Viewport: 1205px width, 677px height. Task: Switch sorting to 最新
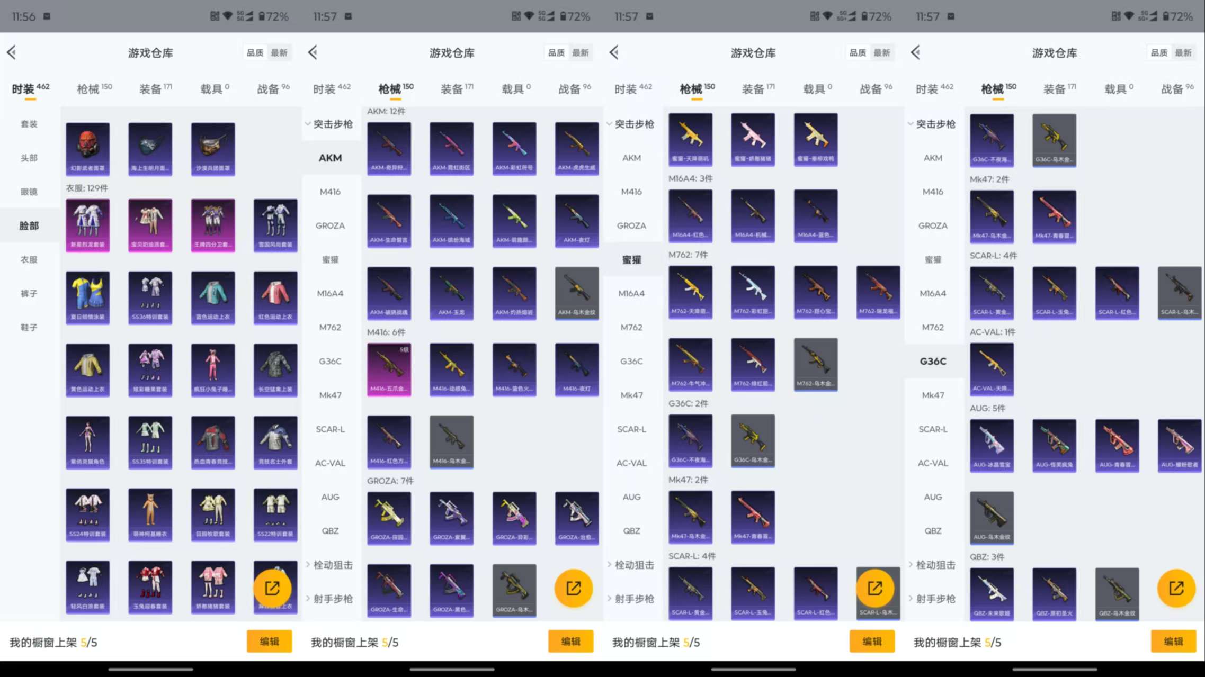[280, 52]
